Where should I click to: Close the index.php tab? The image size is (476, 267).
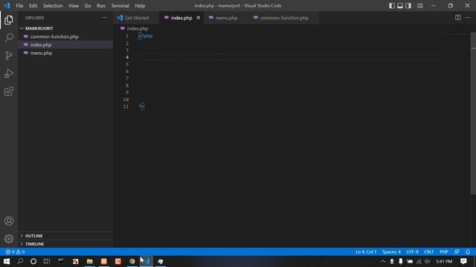[x=199, y=18]
